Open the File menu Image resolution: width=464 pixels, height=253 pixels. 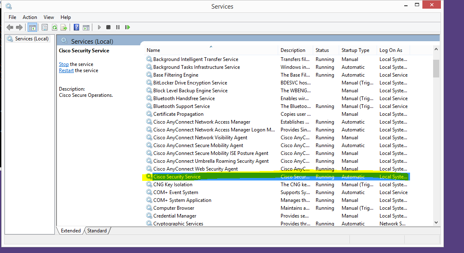(x=12, y=17)
